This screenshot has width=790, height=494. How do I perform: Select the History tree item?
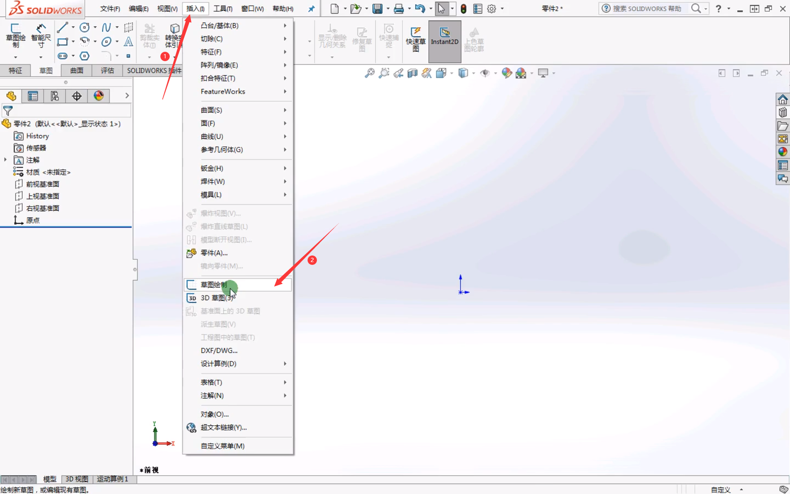coord(32,136)
